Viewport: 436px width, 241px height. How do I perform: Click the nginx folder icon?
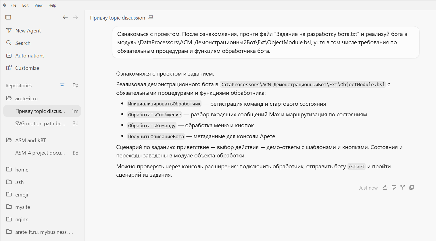click(x=9, y=219)
